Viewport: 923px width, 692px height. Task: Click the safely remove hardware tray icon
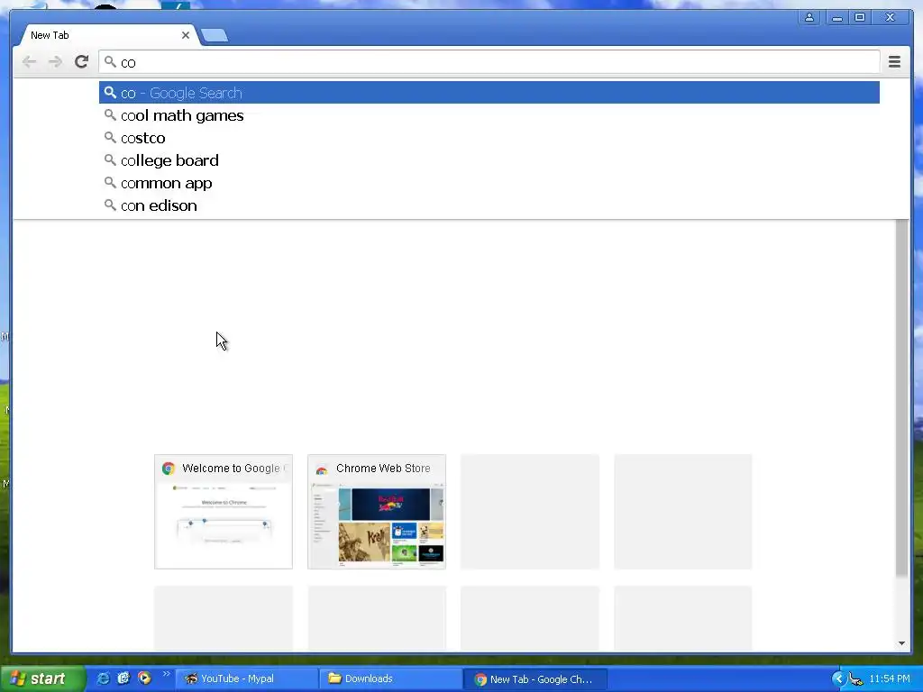pos(855,679)
